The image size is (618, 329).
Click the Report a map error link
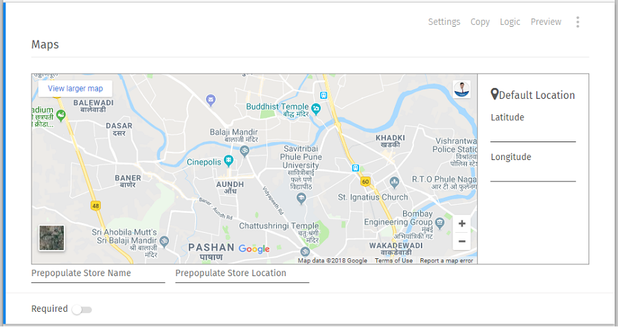(446, 261)
